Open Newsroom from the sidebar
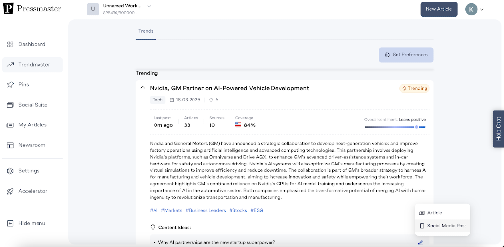Viewport: 504px width, 247px height. point(33,145)
